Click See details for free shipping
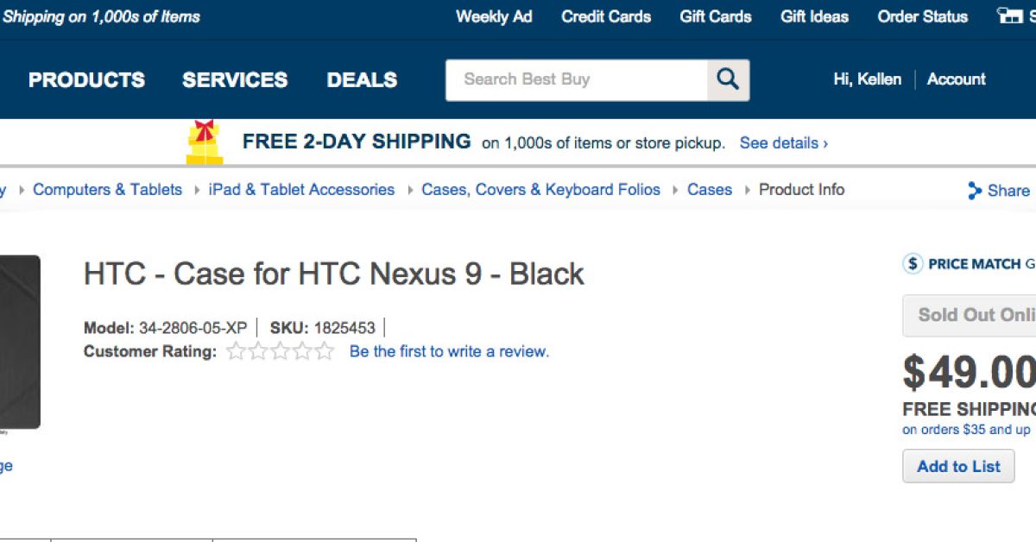This screenshot has height=542, width=1036. point(783,143)
